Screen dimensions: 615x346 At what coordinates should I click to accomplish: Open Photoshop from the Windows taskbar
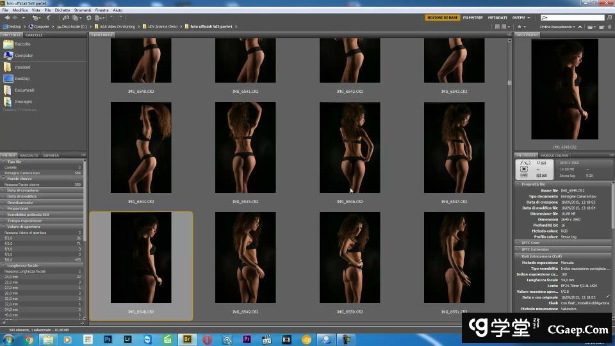[x=108, y=340]
